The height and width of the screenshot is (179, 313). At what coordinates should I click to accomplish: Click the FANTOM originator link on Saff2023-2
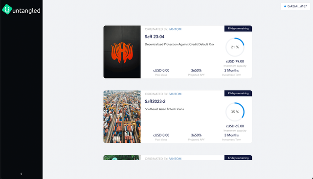pyautogui.click(x=175, y=94)
